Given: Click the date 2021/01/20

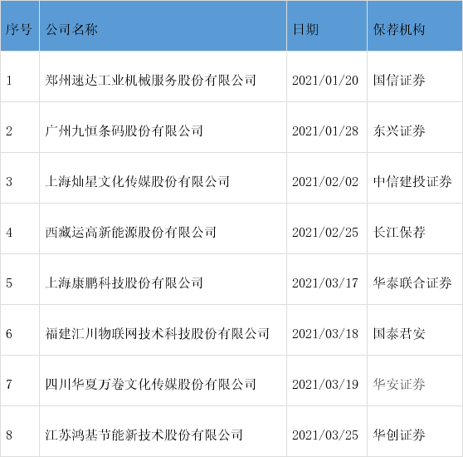Looking at the screenshot, I should point(325,81).
